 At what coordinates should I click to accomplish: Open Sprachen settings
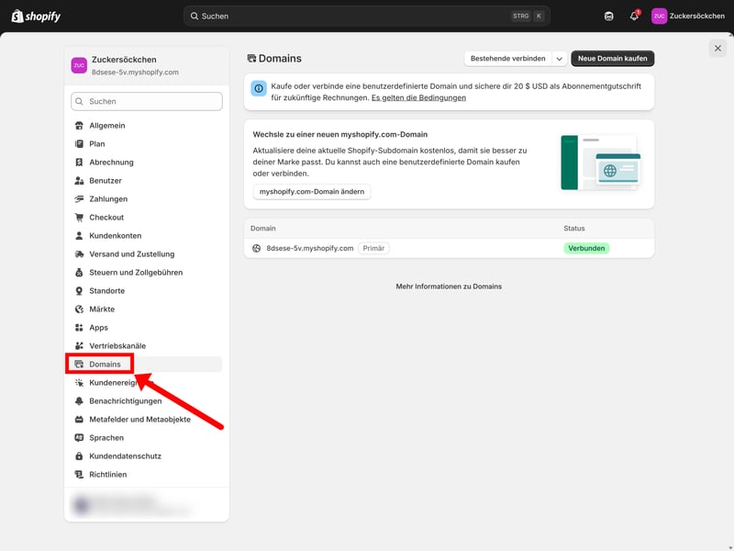tap(147, 438)
